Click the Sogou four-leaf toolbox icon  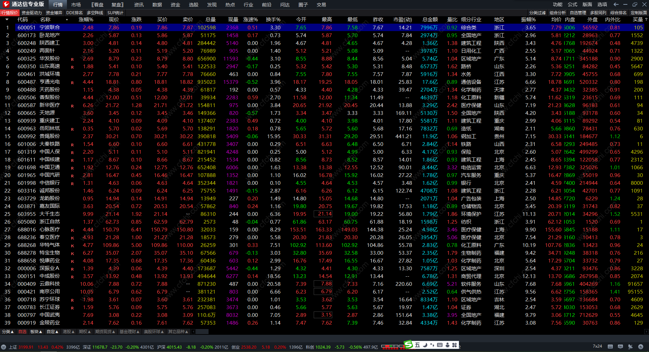point(455,345)
